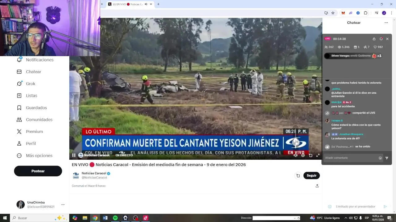Click the emoji icon in Limitado field
The width and height of the screenshot is (396, 222).
pos(330,207)
